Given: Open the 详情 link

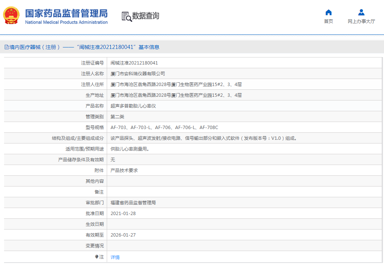Looking at the screenshot, I should point(115,257).
